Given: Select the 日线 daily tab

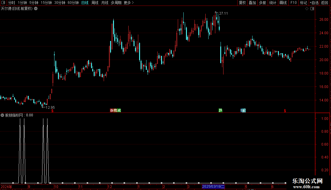Looking at the screenshot, I should pos(85,3).
